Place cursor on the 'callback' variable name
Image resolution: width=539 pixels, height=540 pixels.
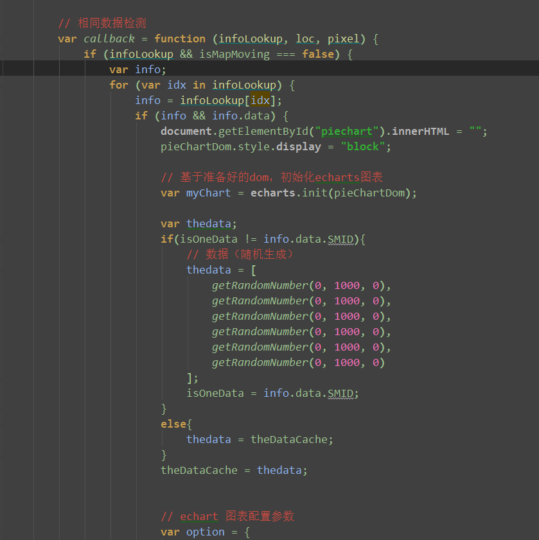coord(109,39)
